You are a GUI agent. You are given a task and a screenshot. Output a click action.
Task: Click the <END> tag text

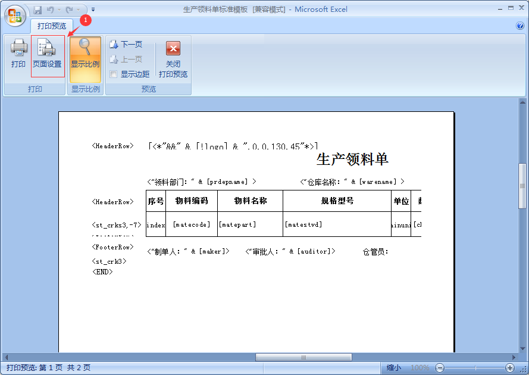coord(102,271)
